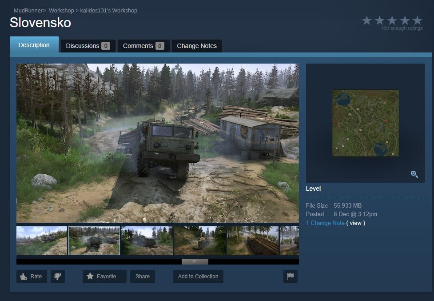Open the 1 Change Note link
The image size is (434, 301).
325,223
